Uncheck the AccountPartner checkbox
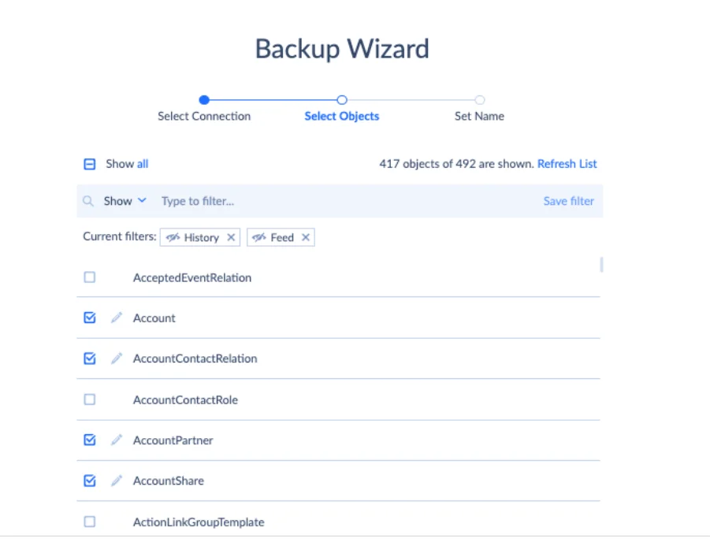The image size is (710, 539). 90,440
